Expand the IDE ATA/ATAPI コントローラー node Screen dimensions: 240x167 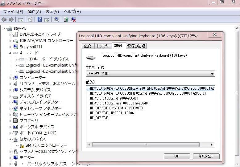pyautogui.click(x=10, y=41)
